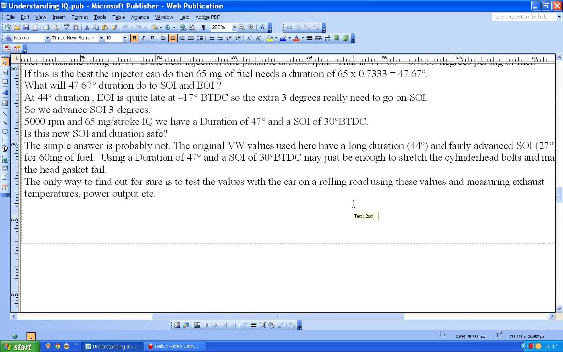
Task: Expand the zoom percentage dropdown
Action: point(234,28)
